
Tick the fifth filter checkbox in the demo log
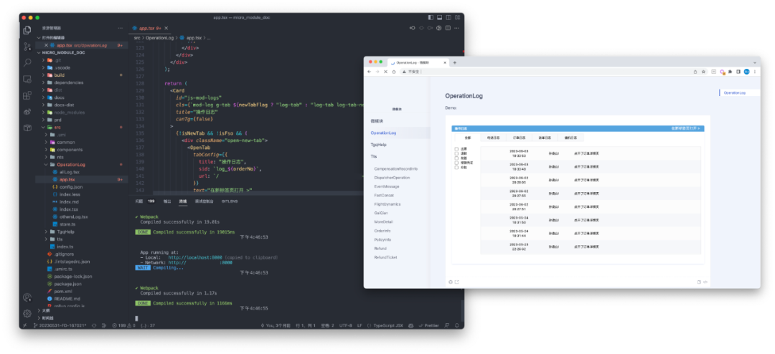click(456, 168)
